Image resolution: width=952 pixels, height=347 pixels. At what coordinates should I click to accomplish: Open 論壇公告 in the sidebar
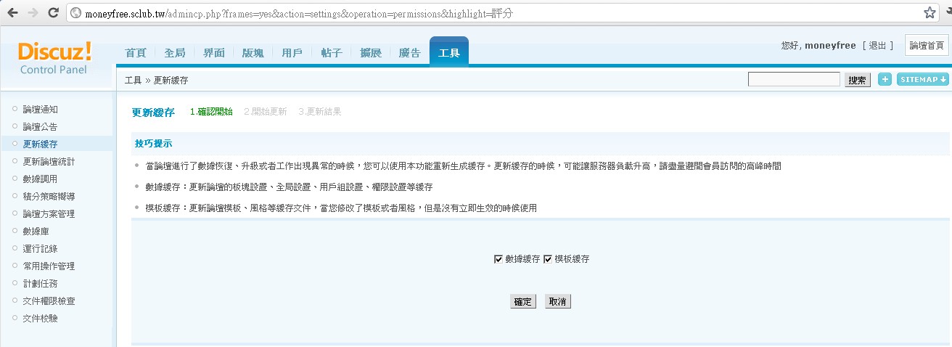pyautogui.click(x=41, y=127)
